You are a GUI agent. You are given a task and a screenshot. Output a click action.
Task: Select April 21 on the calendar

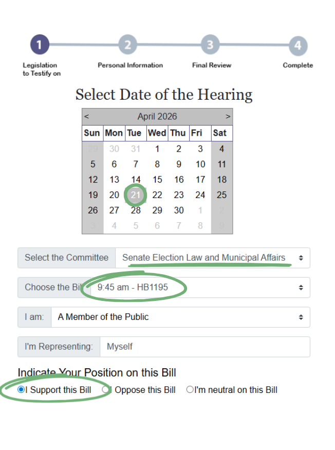pos(136,195)
